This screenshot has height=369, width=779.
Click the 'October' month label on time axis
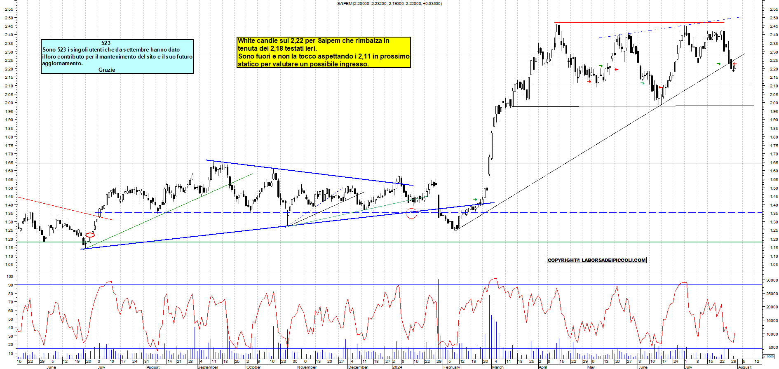[253, 367]
